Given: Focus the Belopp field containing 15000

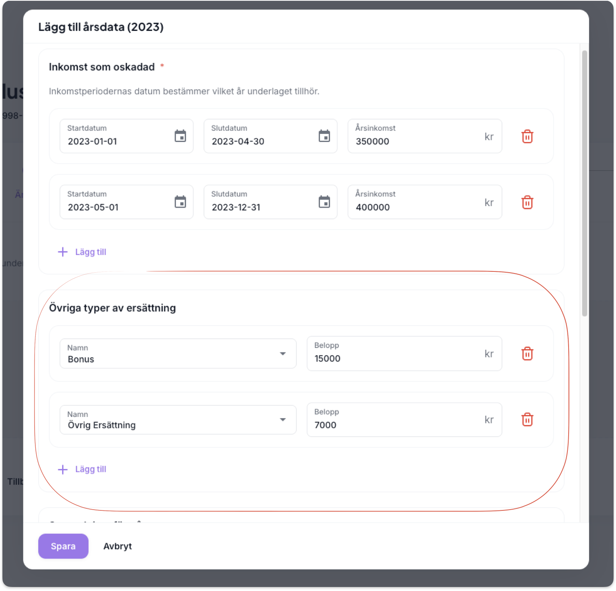Looking at the screenshot, I should (394, 358).
